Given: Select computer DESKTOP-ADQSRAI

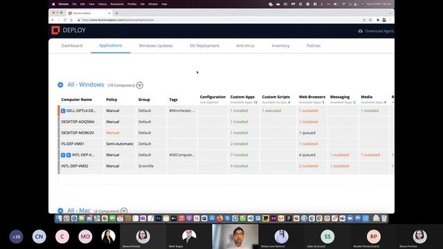Looking at the screenshot, I should tap(78, 122).
